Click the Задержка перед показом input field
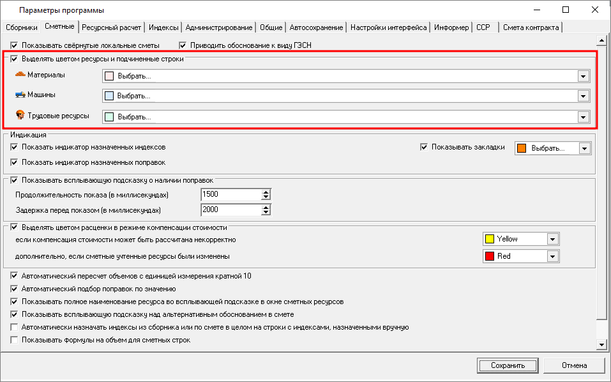The width and height of the screenshot is (611, 382). pos(230,210)
